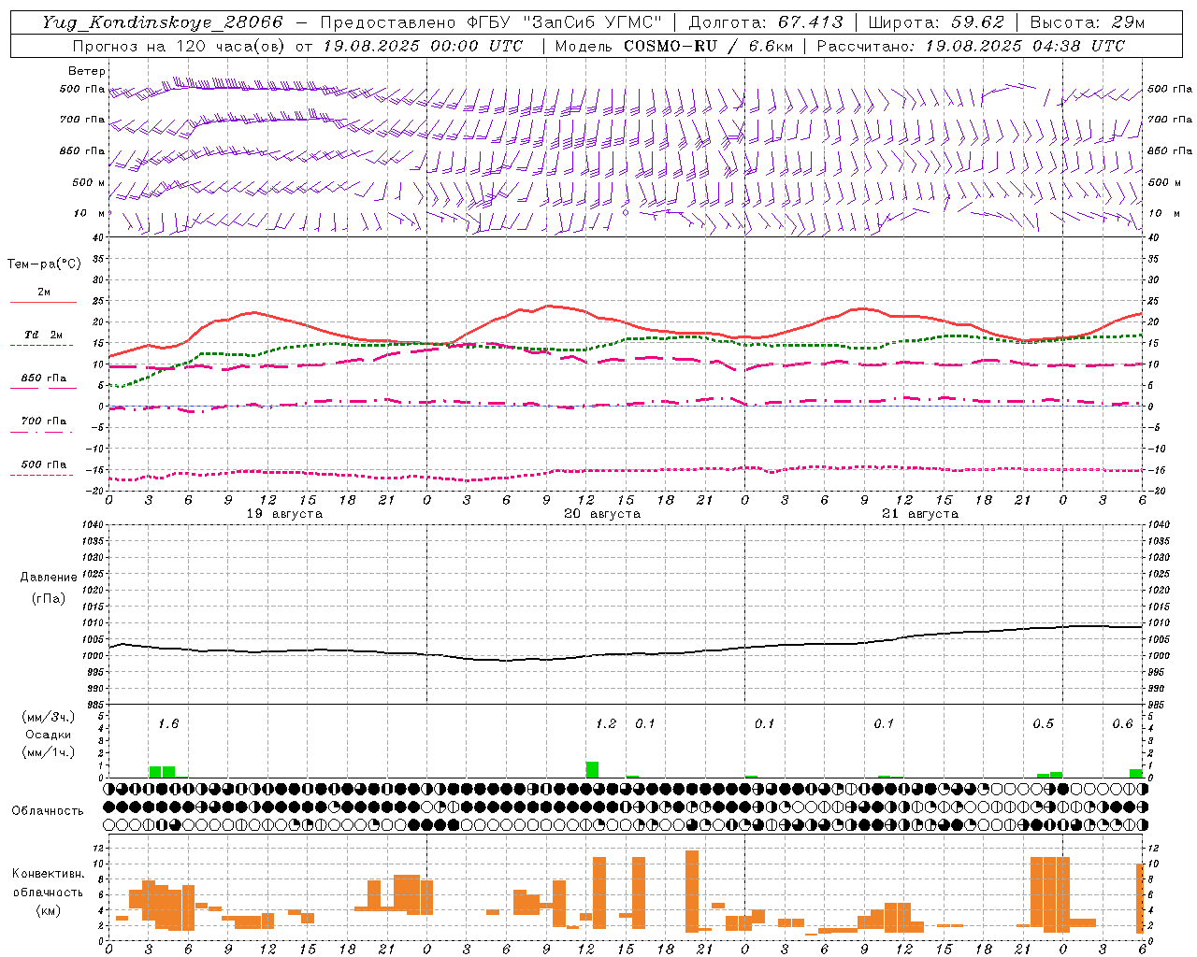The image size is (1197, 957).
Task: Click the 0.5 three-hour precipitation value
Action: 1043,723
